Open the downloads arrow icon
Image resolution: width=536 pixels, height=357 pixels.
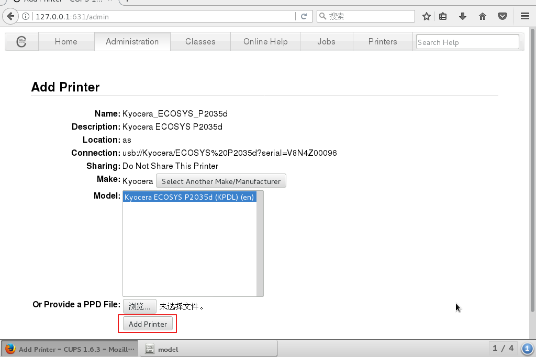pos(463,16)
